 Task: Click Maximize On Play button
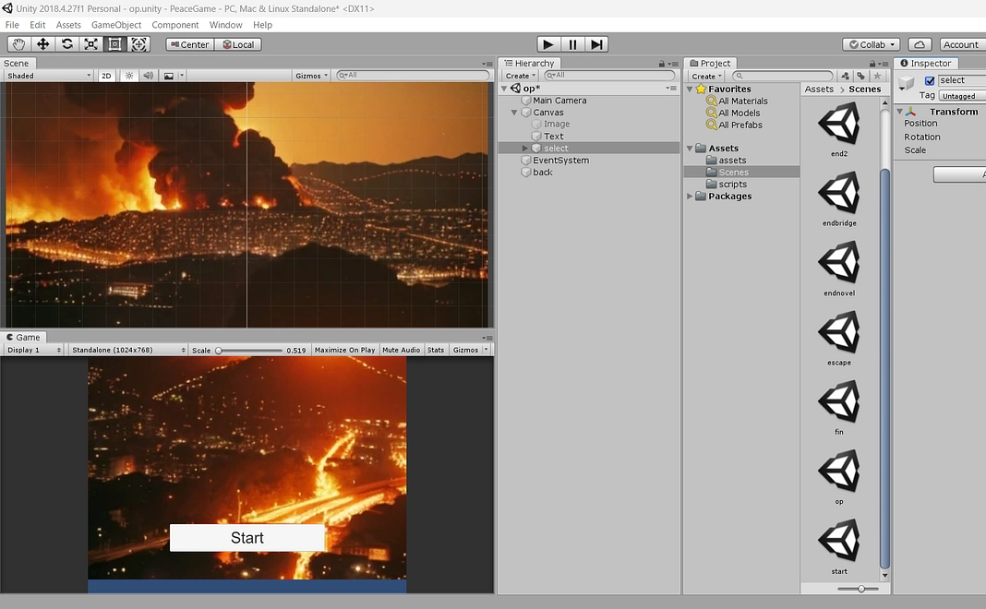[x=344, y=350]
